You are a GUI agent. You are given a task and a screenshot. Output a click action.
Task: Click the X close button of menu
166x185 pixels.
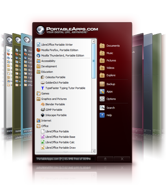[x=122, y=159]
